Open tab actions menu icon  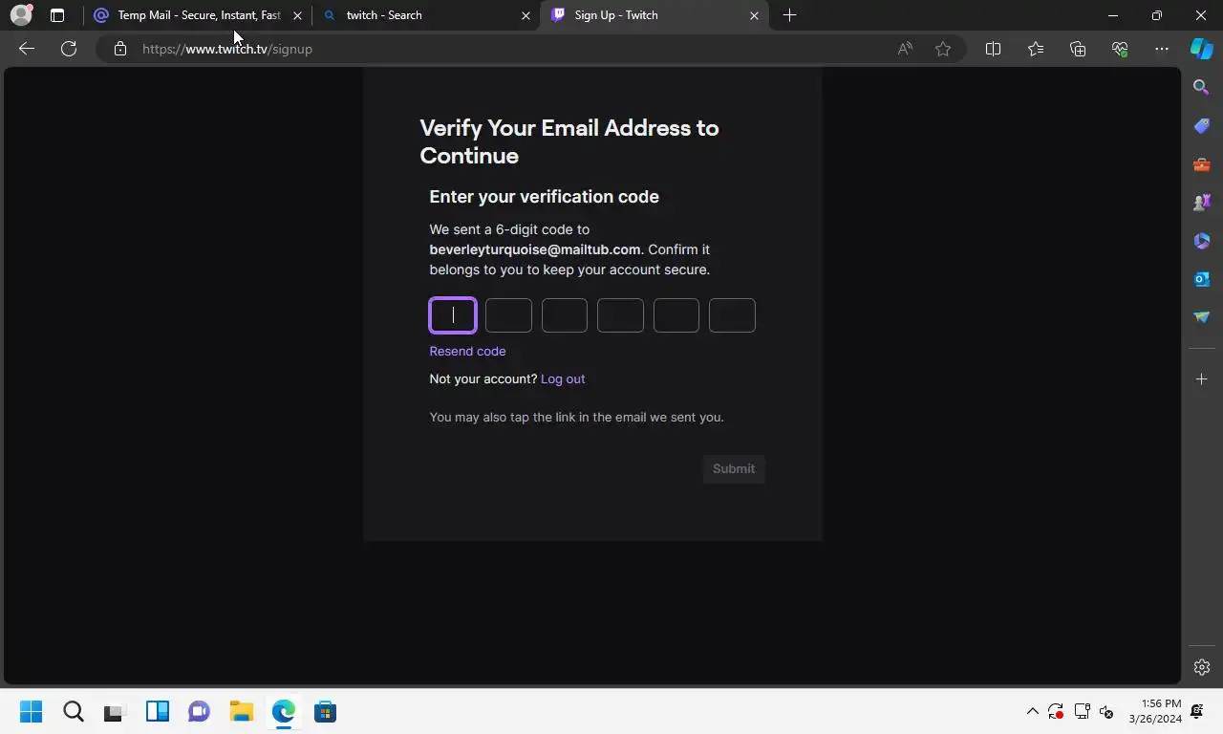(57, 15)
